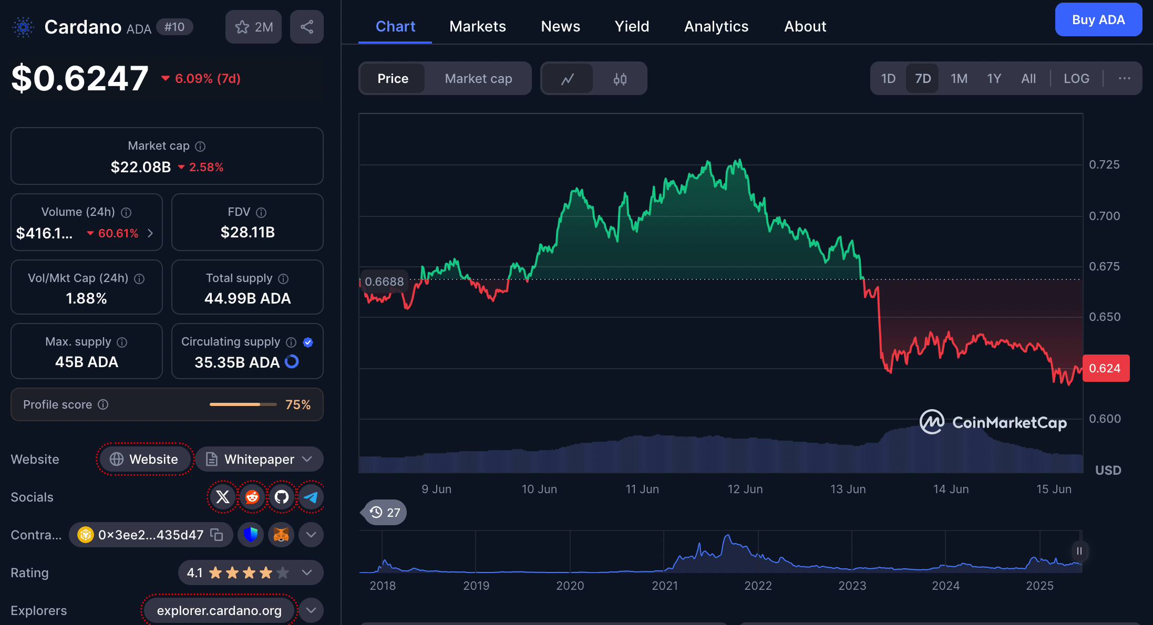Open Cardano's Telegram social icon
Image resolution: width=1153 pixels, height=625 pixels.
tap(311, 497)
